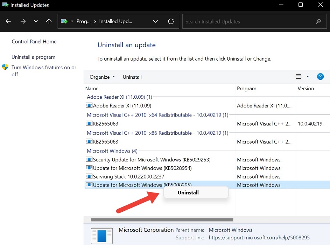The height and width of the screenshot is (245, 330).
Task: Refresh the Installed Updates list
Action: (x=171, y=21)
